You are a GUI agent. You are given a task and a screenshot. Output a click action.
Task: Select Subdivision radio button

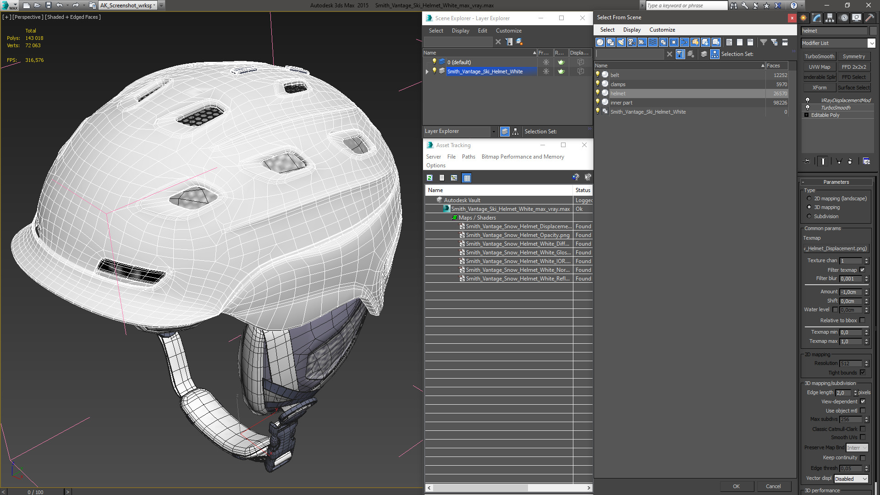click(x=809, y=216)
